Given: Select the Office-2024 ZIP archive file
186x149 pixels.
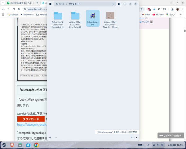Looking at the screenshot, I should pos(110,20).
